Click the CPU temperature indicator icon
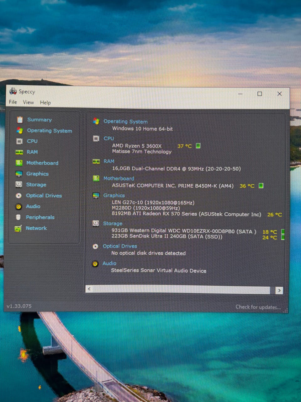 coord(198,146)
